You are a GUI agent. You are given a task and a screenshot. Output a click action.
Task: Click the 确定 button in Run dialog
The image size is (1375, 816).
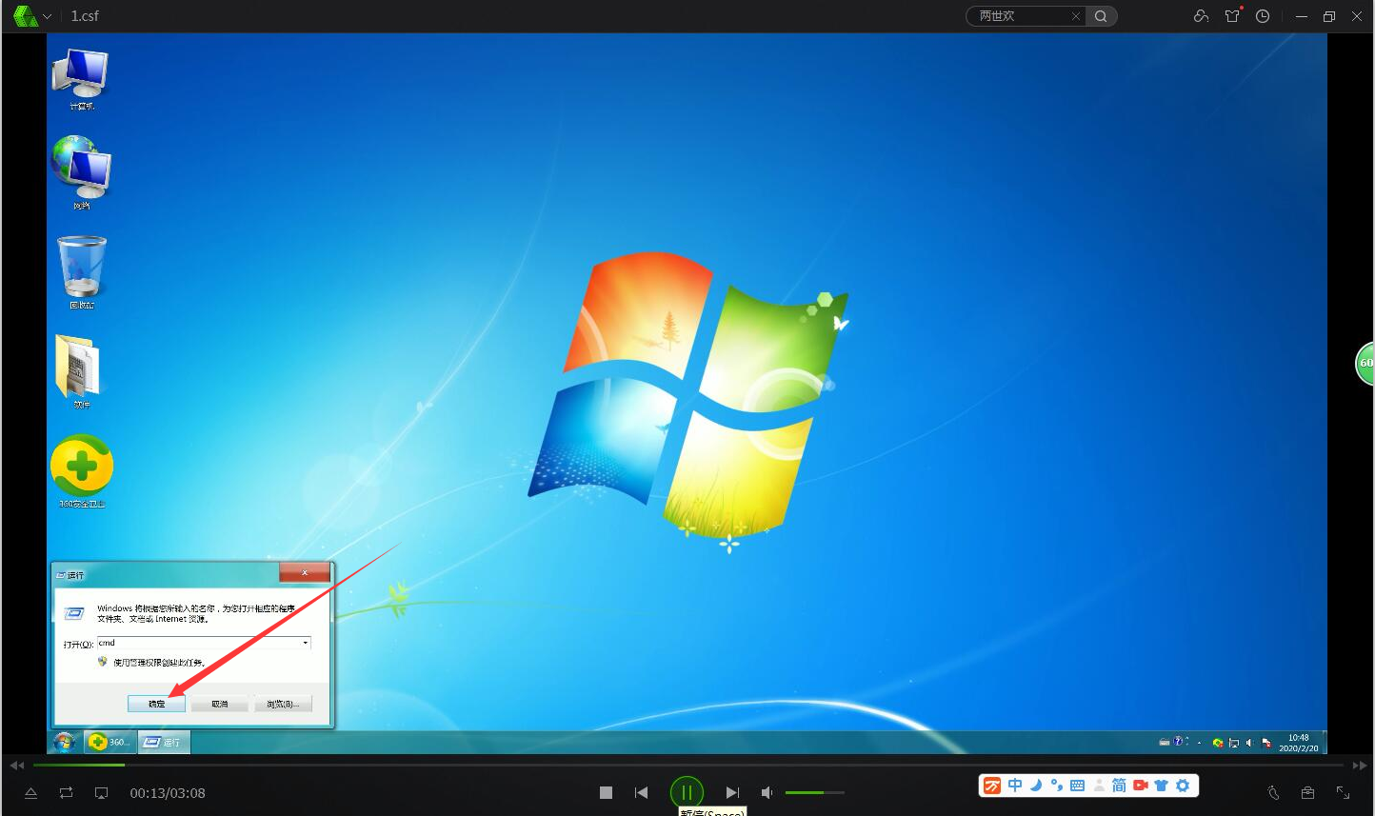coord(156,704)
